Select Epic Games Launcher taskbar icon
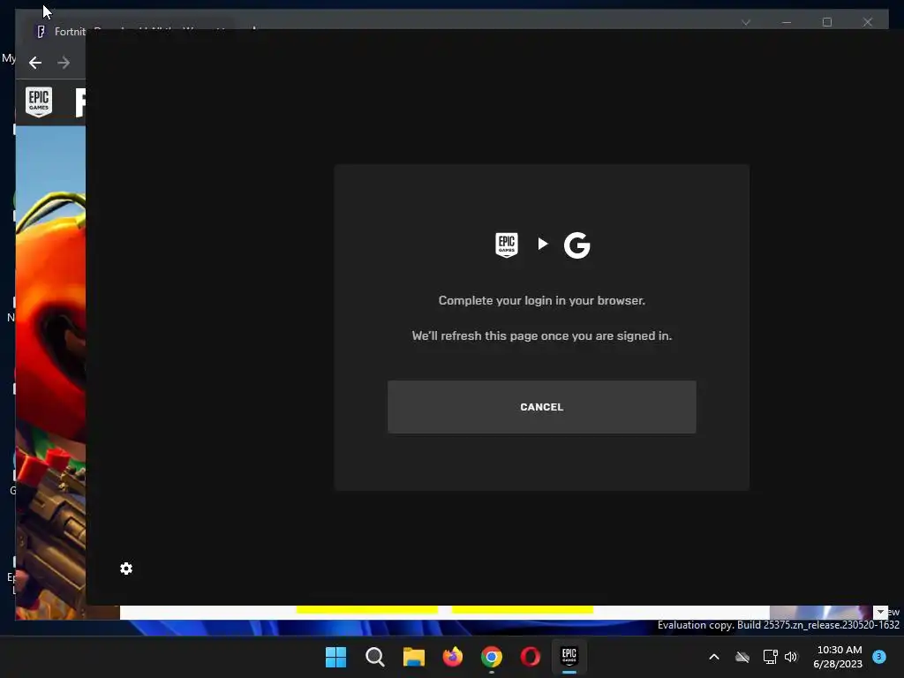The width and height of the screenshot is (904, 678). pos(569,657)
